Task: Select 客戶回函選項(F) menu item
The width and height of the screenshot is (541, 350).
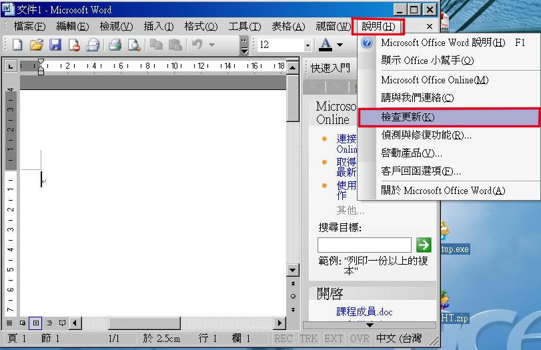Action: (449, 171)
